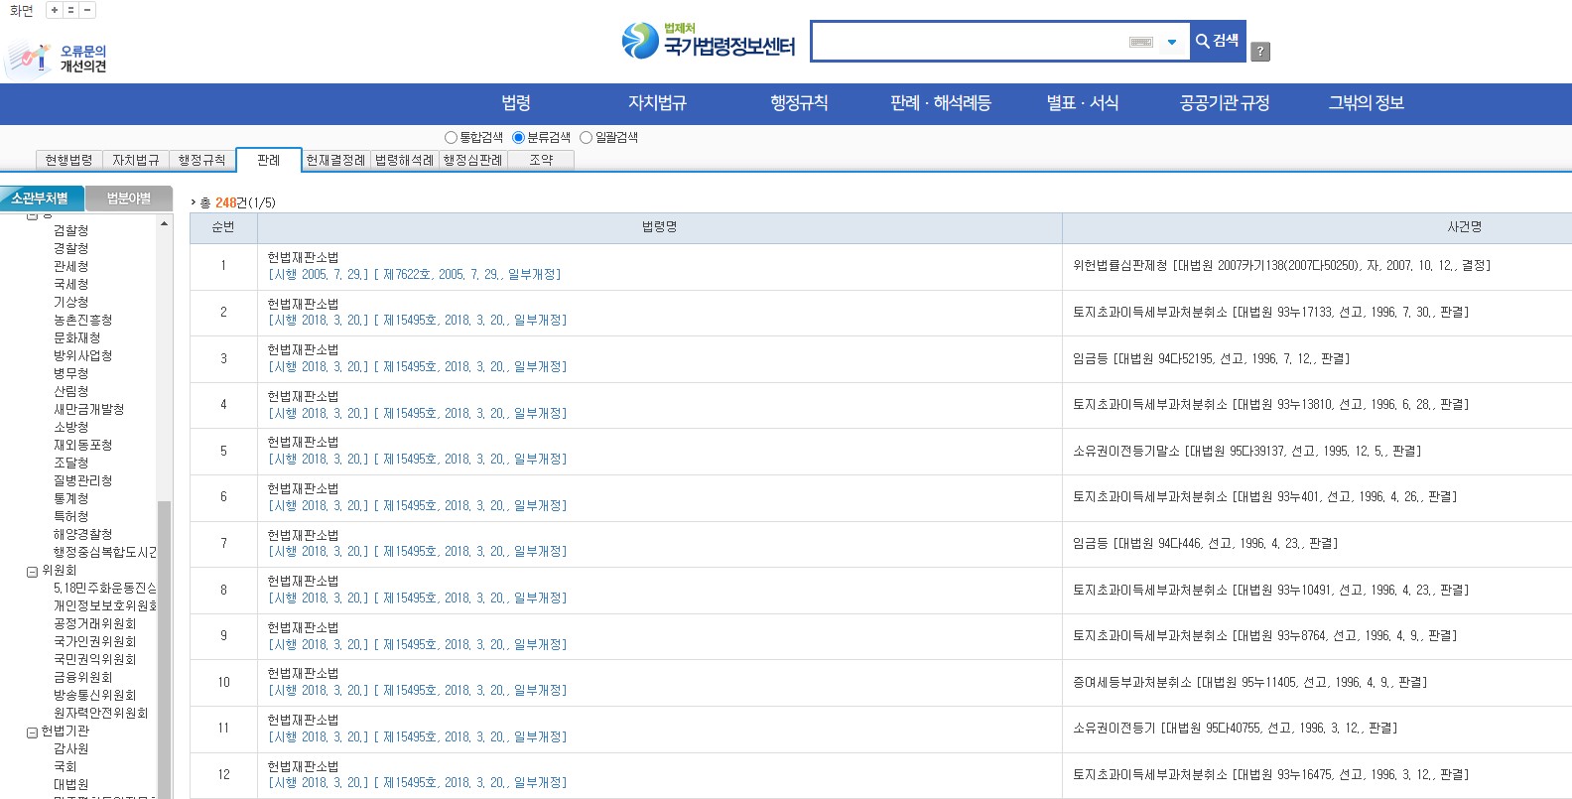1572x799 pixels.
Task: Open case 임금등 대법원 94다52195
Action: pyautogui.click(x=1211, y=358)
